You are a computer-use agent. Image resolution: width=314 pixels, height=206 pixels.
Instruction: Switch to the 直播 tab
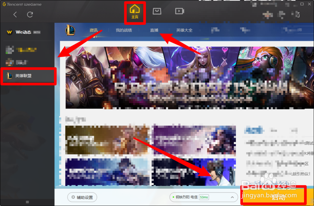pyautogui.click(x=154, y=30)
